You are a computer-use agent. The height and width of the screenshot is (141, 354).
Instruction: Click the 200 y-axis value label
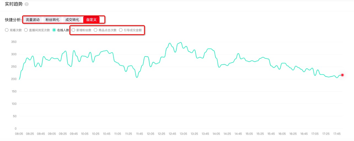click(x=14, y=79)
